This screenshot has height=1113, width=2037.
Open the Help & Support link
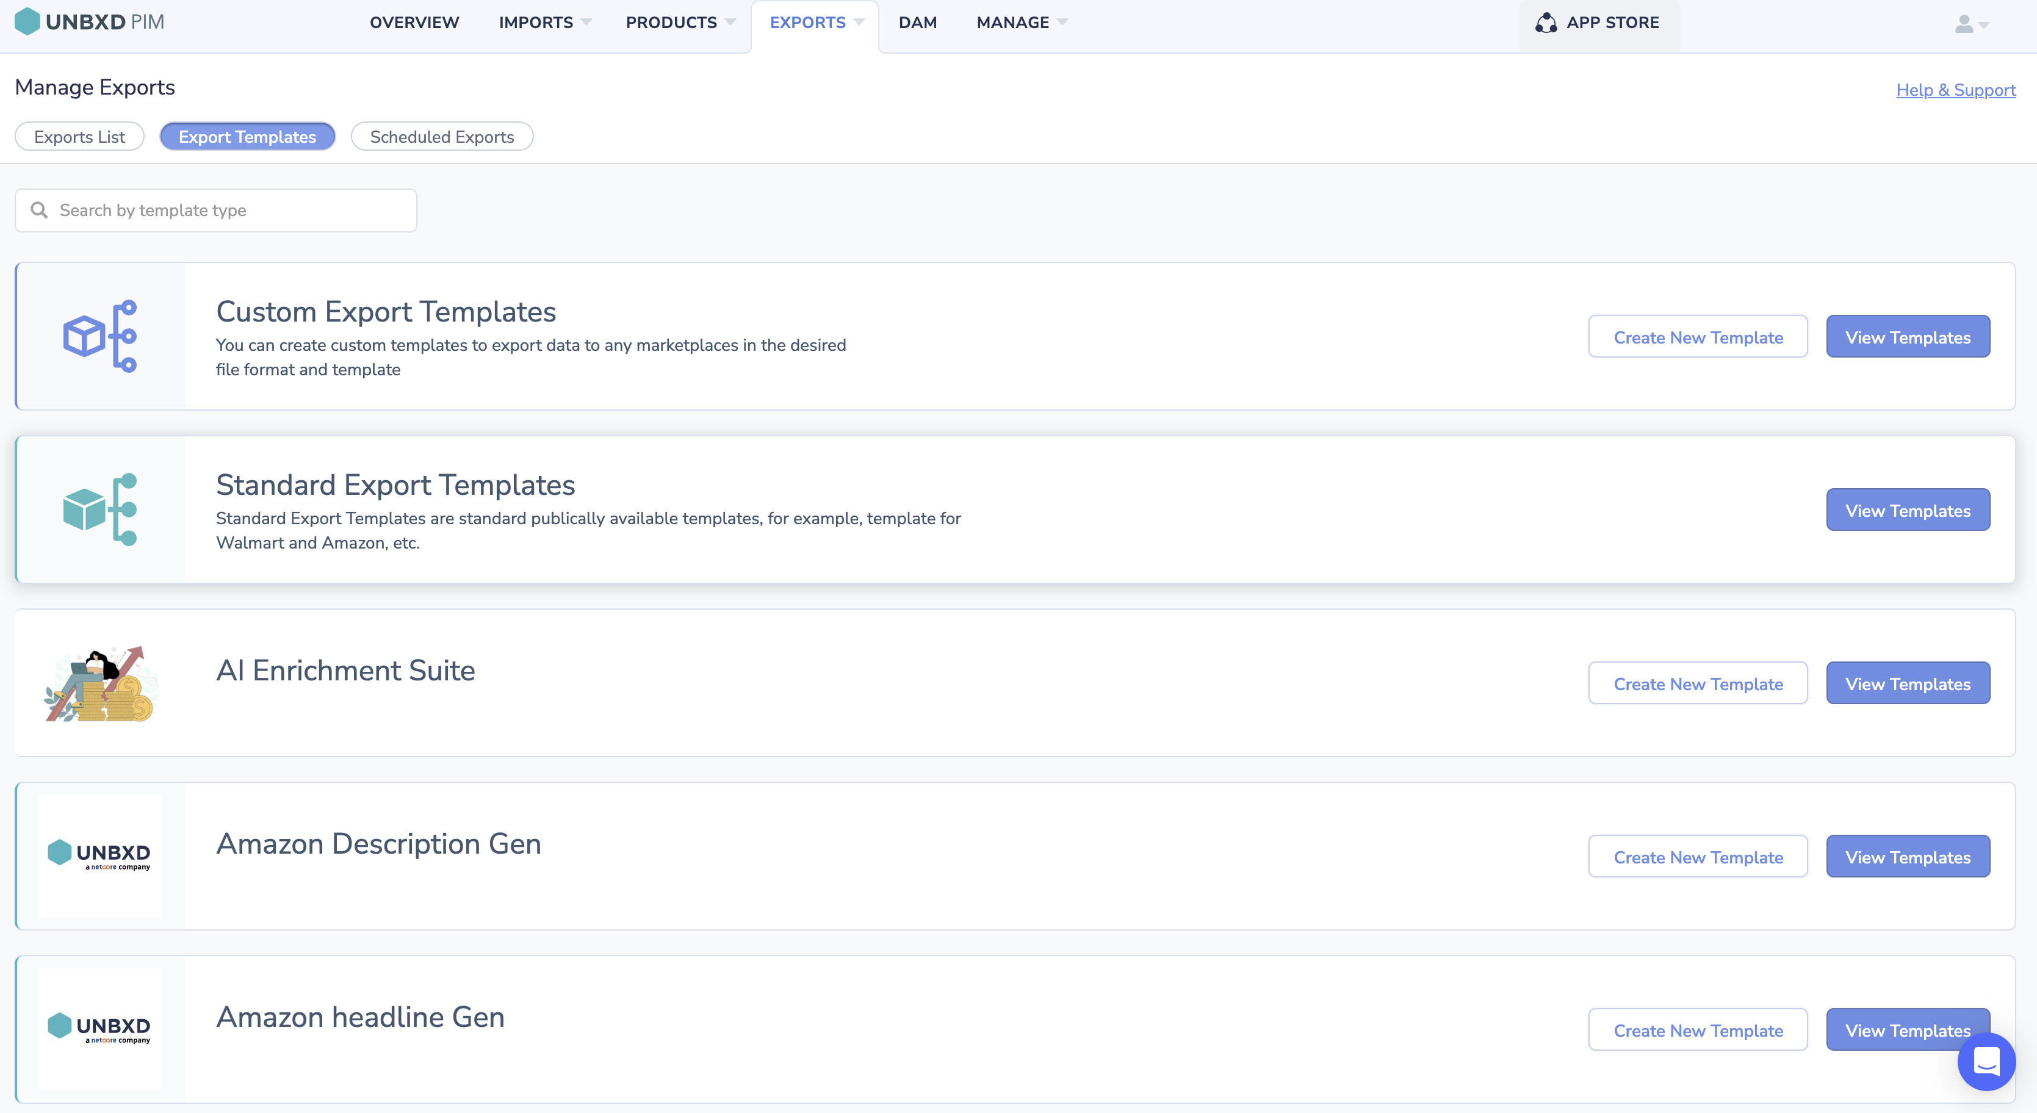(1956, 89)
